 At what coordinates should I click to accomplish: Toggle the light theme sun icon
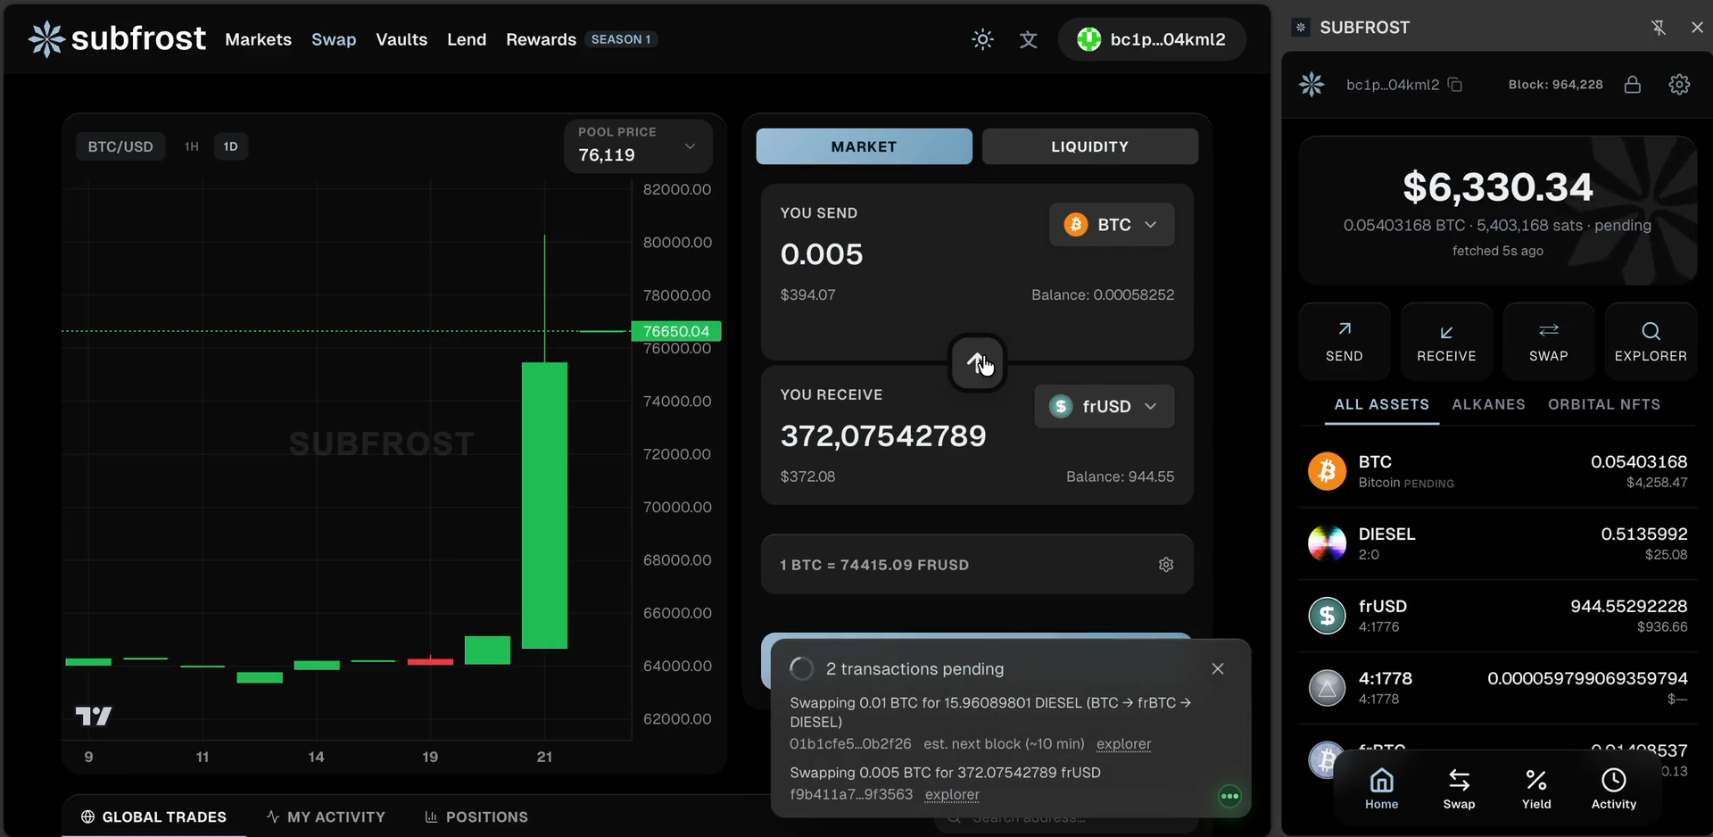coord(982,39)
